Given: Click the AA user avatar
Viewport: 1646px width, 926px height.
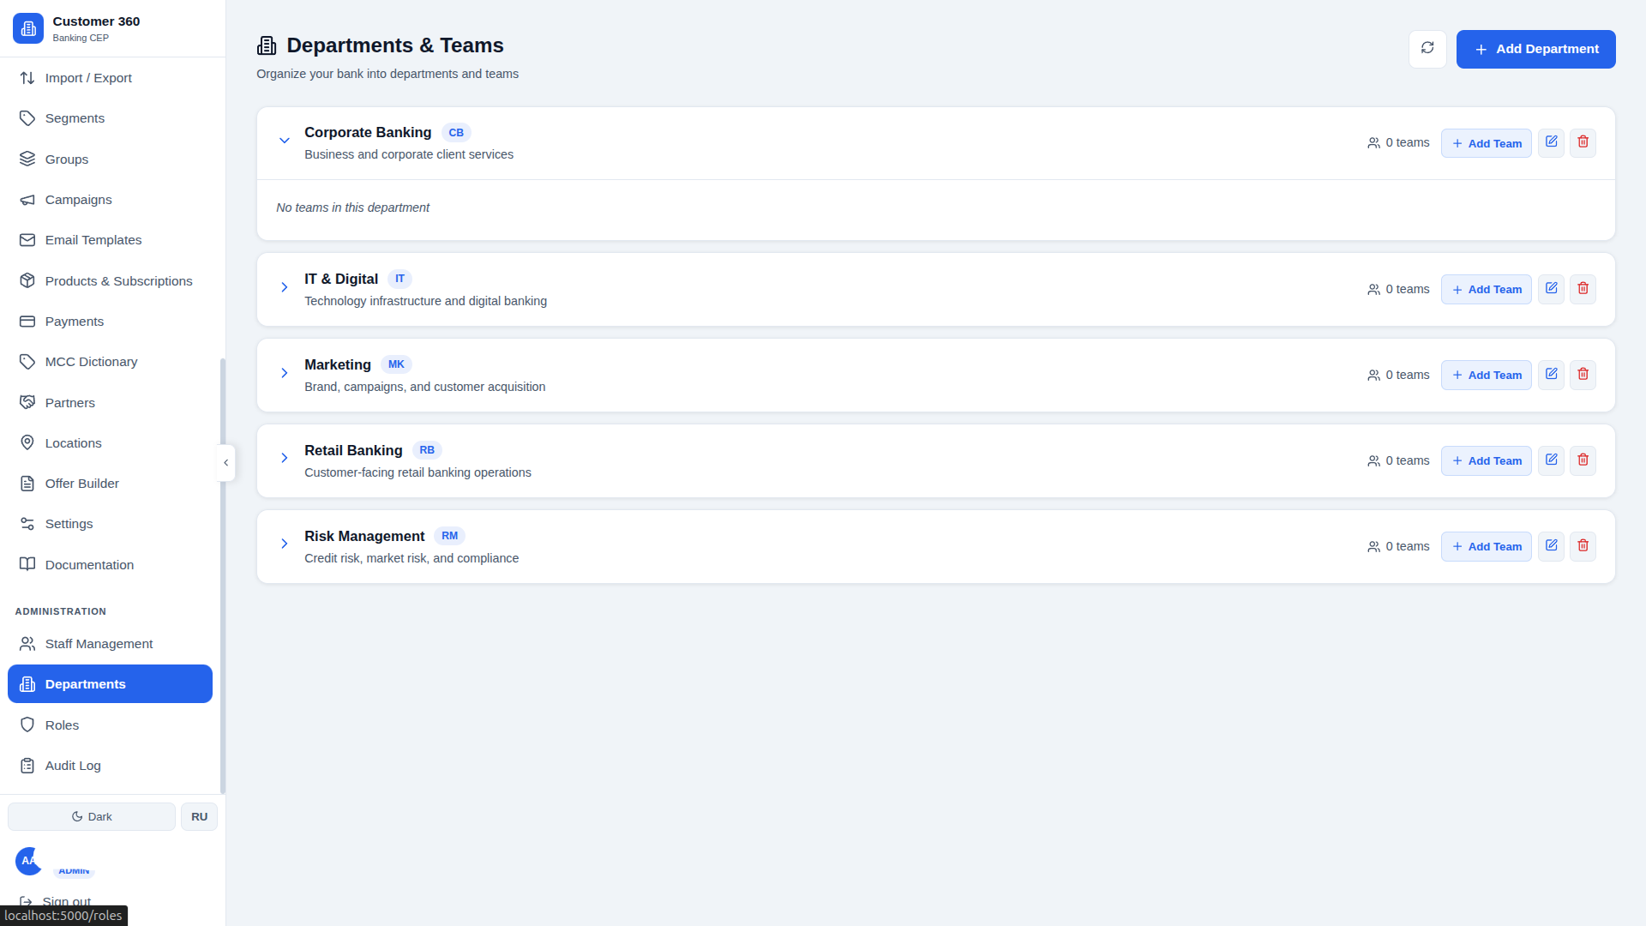Looking at the screenshot, I should 29,860.
